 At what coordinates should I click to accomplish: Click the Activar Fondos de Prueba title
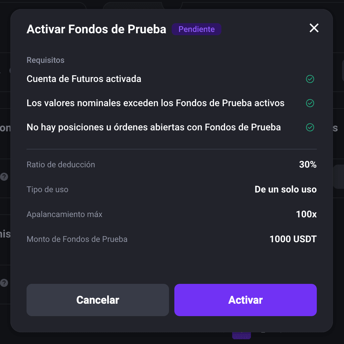(96, 29)
